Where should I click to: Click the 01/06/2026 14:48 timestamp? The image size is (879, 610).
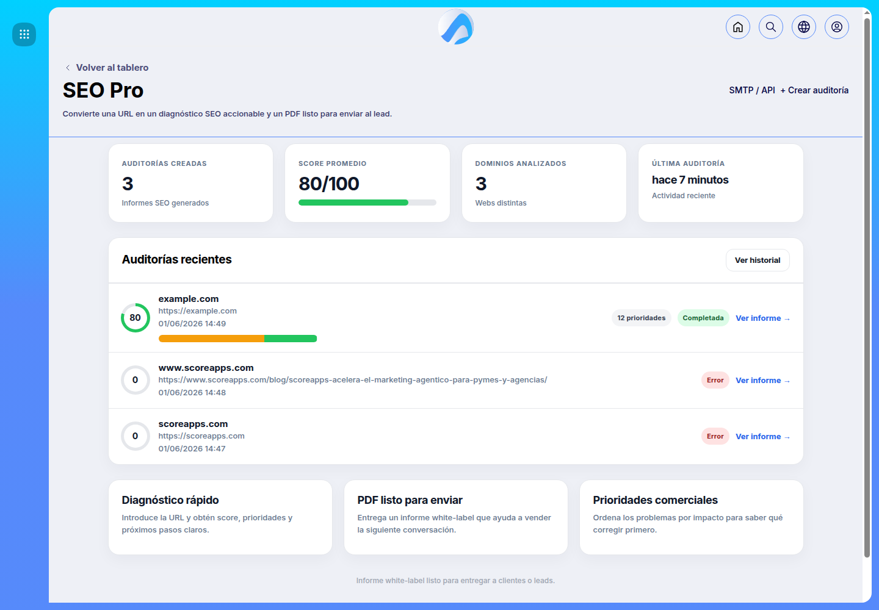click(192, 393)
